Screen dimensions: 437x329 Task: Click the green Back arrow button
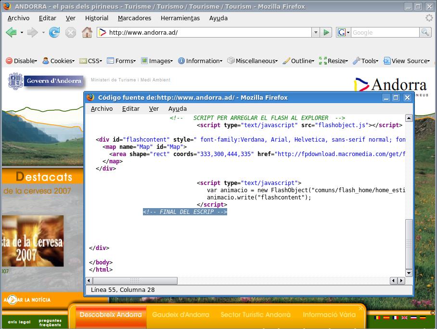(x=11, y=32)
